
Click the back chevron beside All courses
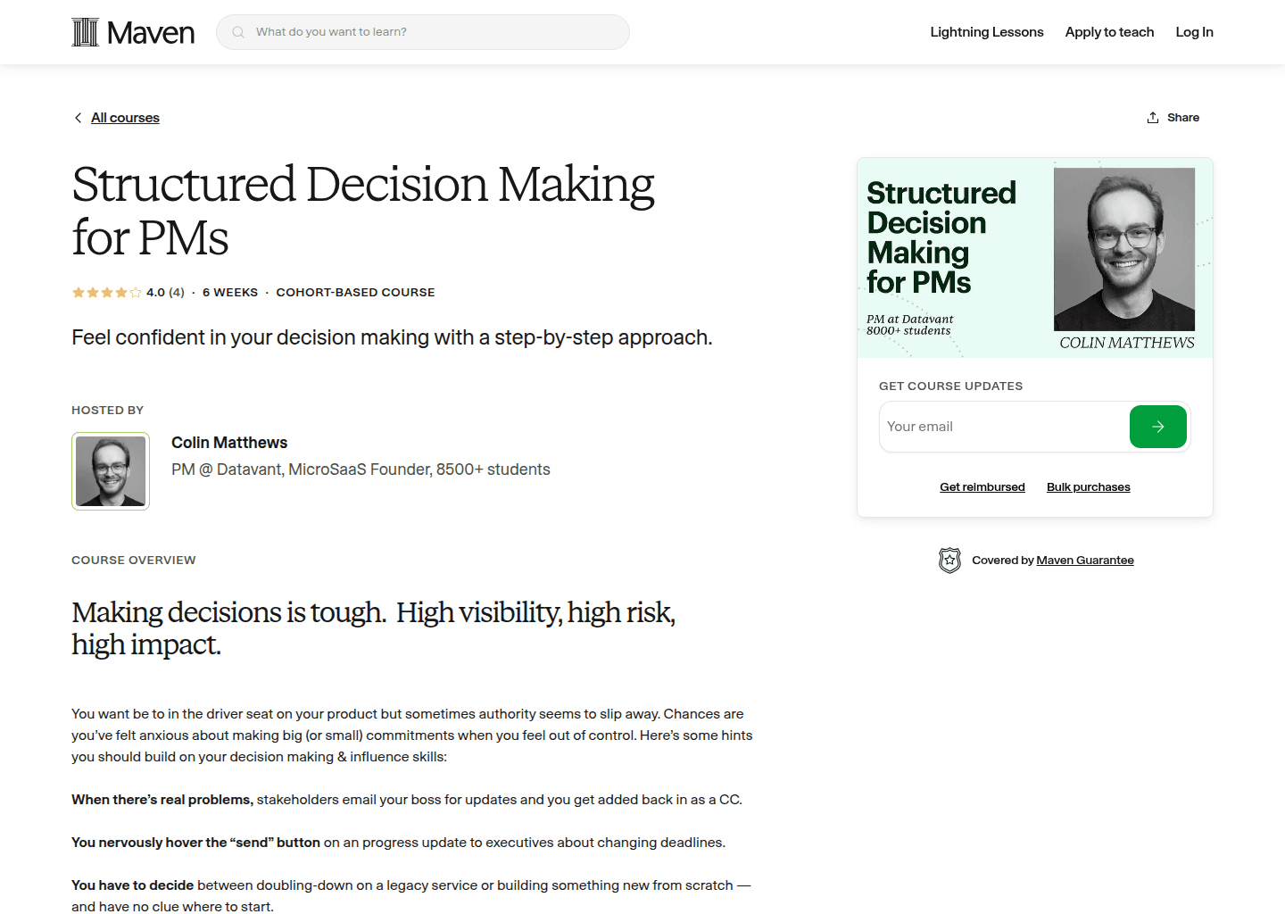coord(78,117)
